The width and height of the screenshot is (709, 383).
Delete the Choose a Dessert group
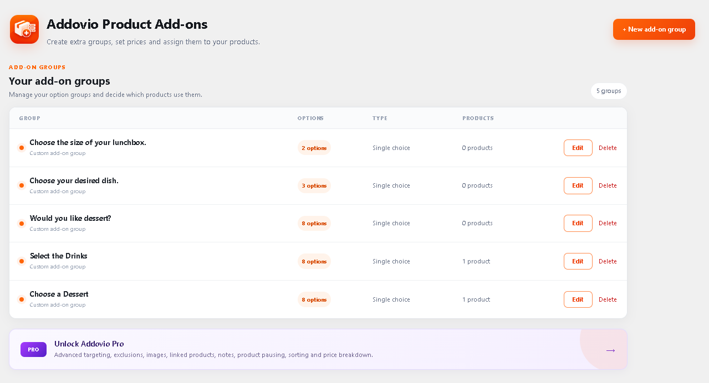608,299
